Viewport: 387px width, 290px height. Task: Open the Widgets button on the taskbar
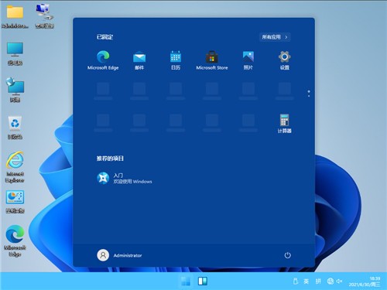pos(203,281)
